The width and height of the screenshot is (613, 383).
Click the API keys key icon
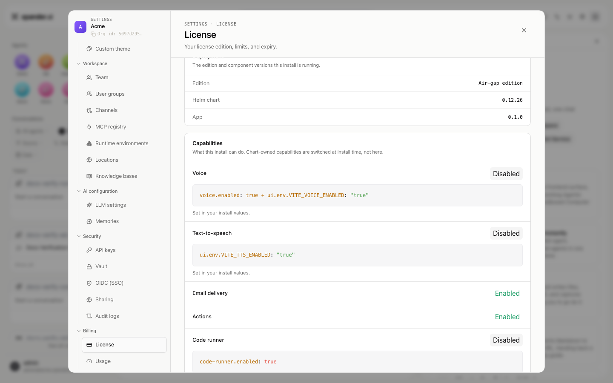point(89,250)
